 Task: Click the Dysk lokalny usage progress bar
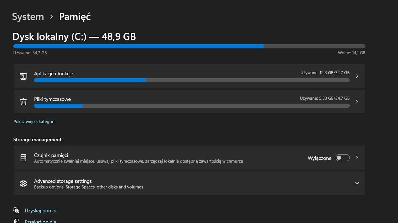[x=189, y=46]
